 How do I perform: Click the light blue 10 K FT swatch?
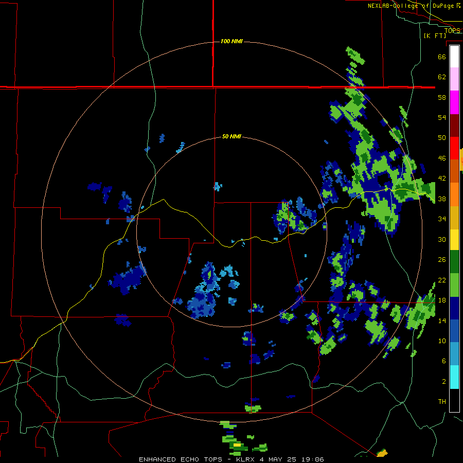pos(454,354)
